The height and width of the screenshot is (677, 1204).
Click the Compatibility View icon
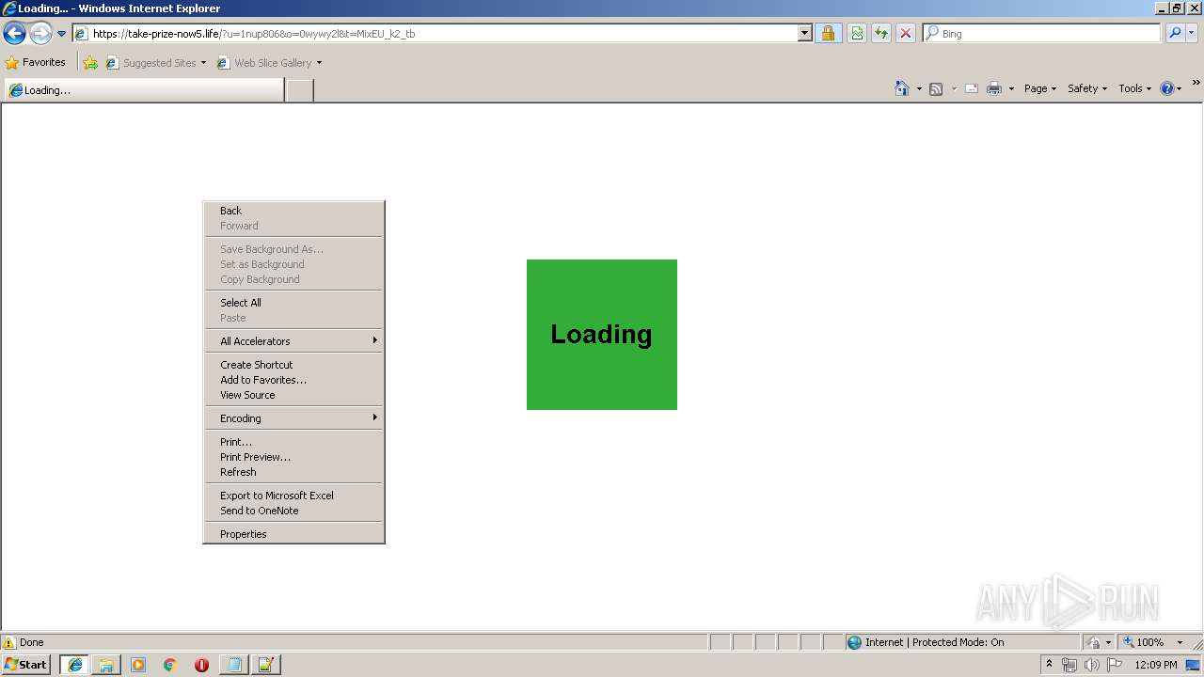click(857, 34)
